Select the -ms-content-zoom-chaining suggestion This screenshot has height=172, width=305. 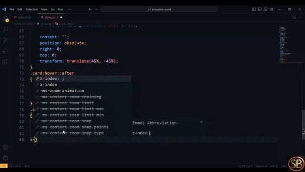83,97
